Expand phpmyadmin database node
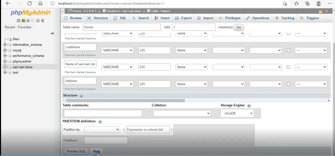This screenshot has width=335, height=156. [5, 61]
